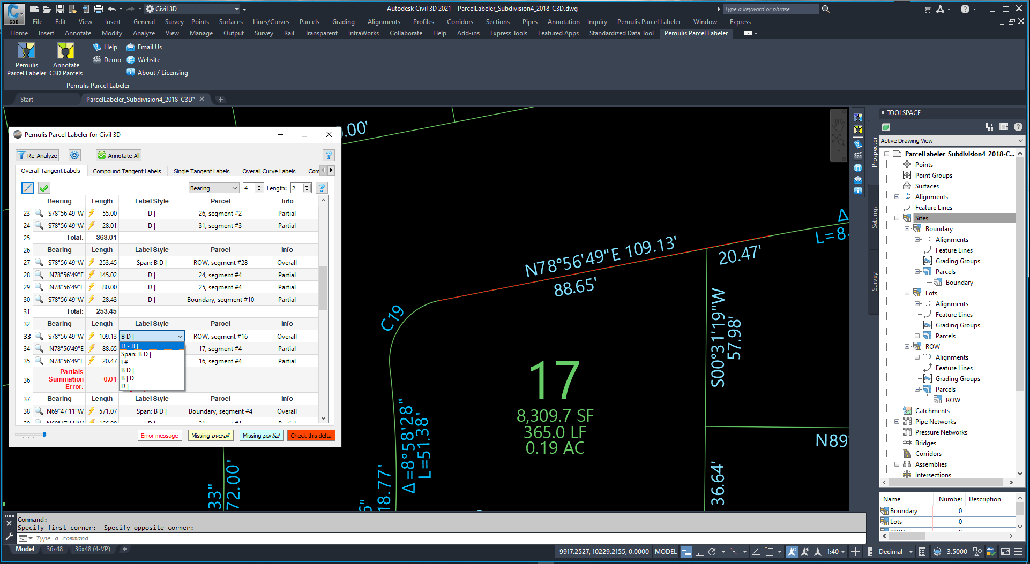This screenshot has width=1030, height=564.
Task: Toggle annotation visibility in the status bar
Action: click(x=792, y=552)
